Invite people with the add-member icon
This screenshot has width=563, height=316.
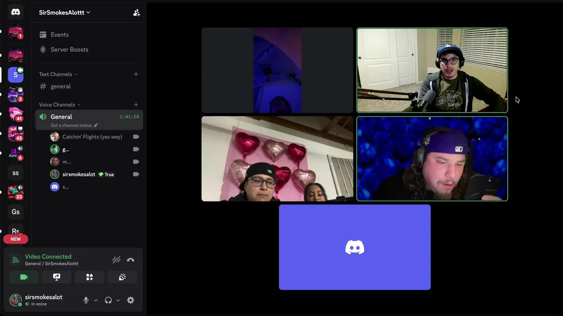click(x=136, y=13)
